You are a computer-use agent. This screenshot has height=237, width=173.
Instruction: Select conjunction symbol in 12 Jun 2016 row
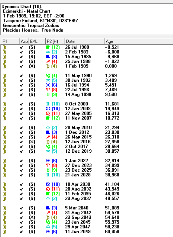tap(22, 142)
